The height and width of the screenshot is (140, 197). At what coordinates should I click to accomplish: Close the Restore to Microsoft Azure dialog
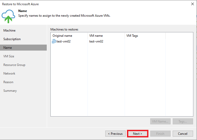(x=192, y=4)
